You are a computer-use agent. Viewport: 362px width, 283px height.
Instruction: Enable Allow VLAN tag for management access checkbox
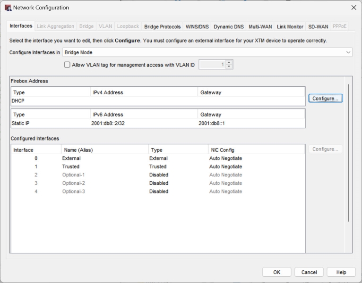[67, 65]
